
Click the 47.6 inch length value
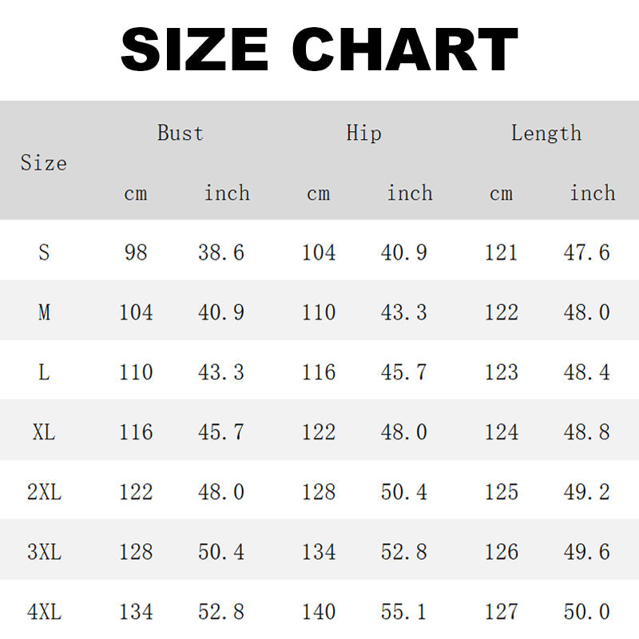(587, 252)
